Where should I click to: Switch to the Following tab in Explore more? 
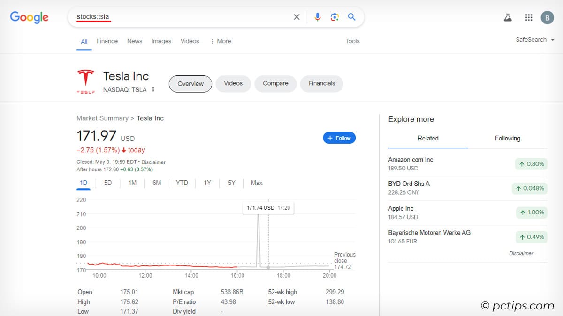(507, 138)
